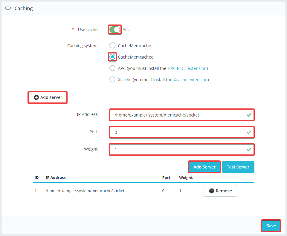Select the CacheMemcache radio option
Screen dimensions: 287x236
112,46
